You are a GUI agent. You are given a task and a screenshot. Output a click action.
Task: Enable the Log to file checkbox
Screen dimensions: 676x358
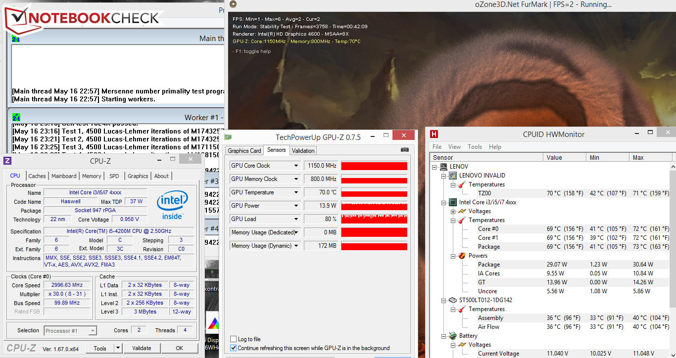coord(234,339)
